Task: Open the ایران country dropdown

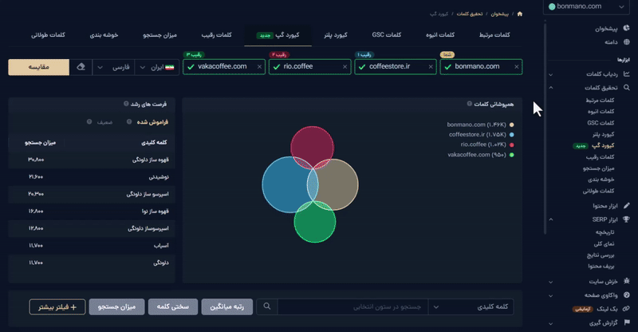Action: click(x=156, y=67)
